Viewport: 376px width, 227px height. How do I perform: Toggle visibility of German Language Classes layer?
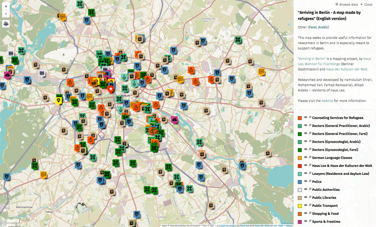(305, 158)
